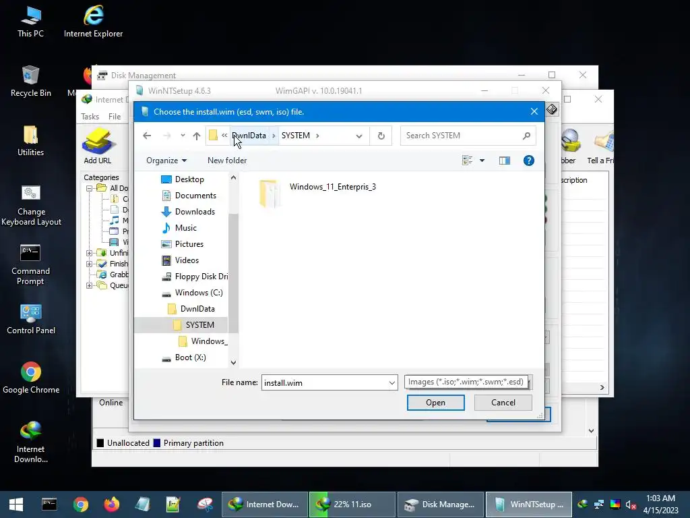This screenshot has height=518, width=690.
Task: Click the Open button
Action: (x=436, y=403)
